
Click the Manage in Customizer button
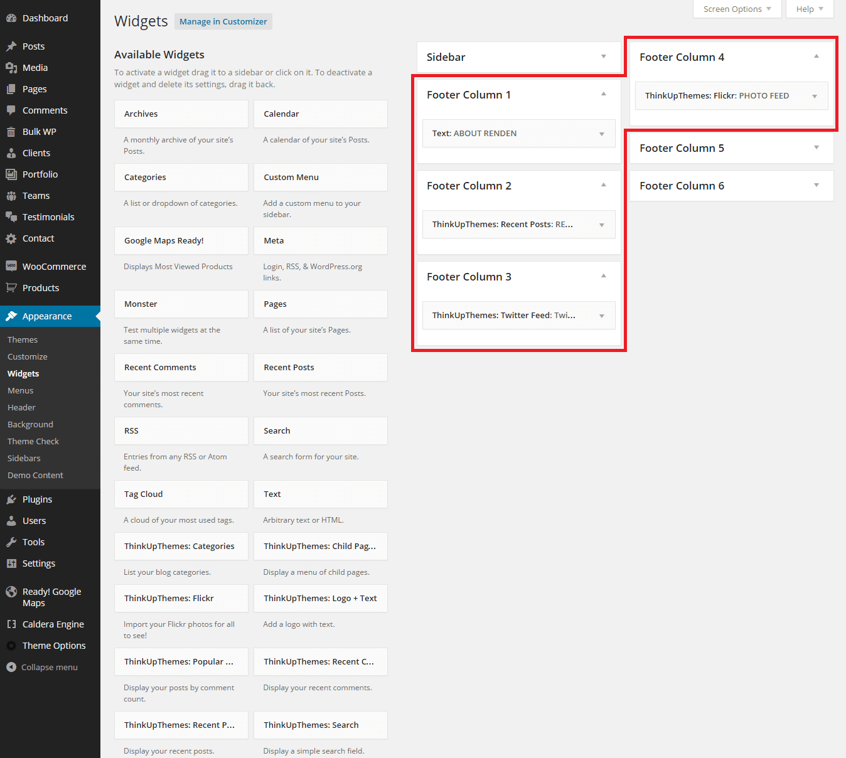pos(223,21)
